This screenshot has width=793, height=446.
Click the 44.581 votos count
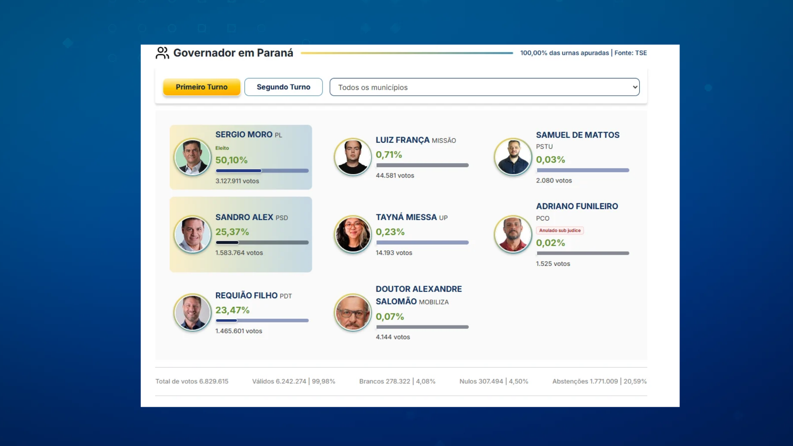(395, 176)
